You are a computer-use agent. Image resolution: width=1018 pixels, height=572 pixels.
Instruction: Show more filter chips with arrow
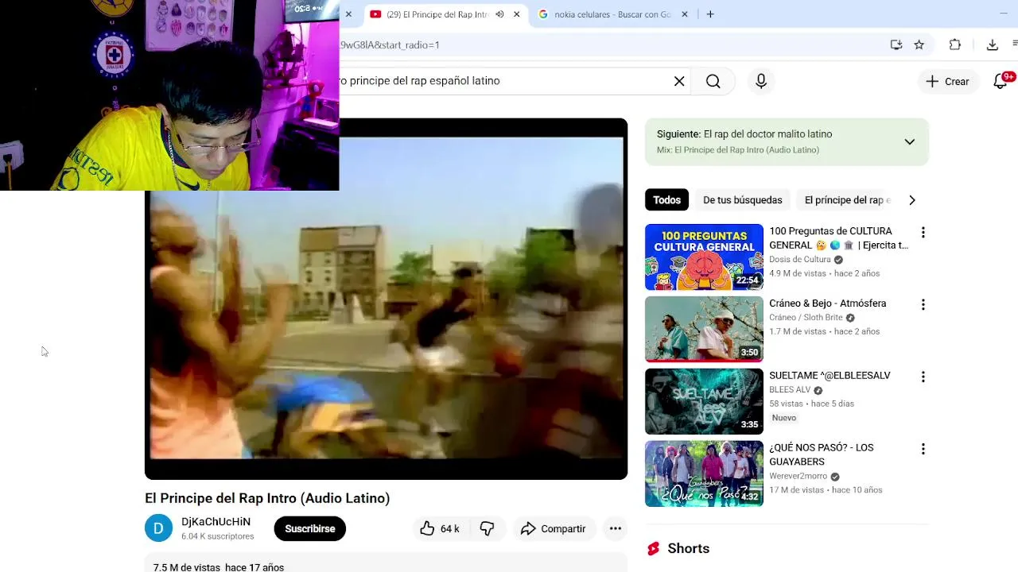pyautogui.click(x=912, y=200)
